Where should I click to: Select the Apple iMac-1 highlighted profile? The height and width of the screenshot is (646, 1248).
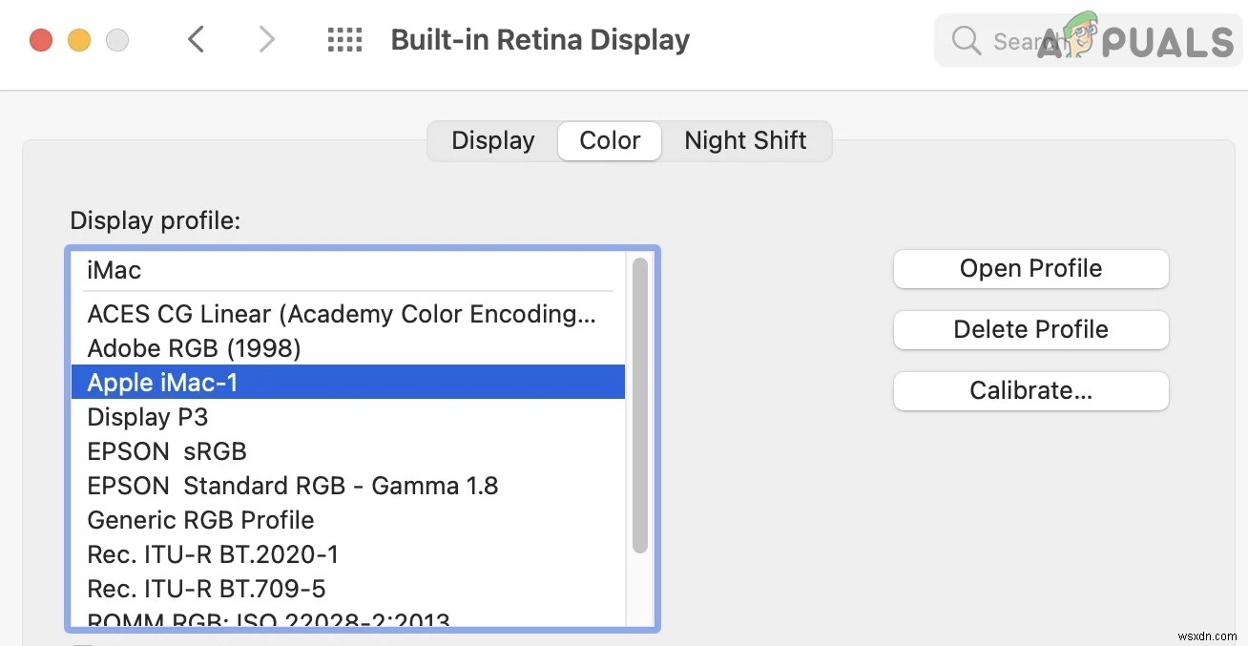(162, 383)
